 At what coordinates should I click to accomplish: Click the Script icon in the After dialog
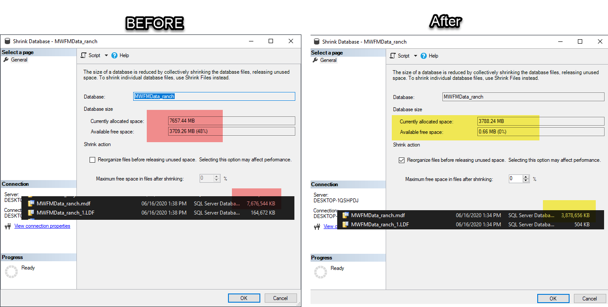393,56
